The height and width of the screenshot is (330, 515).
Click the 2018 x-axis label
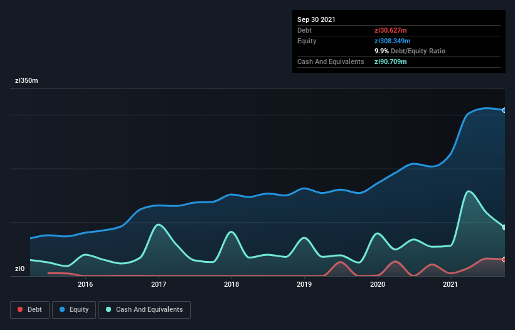click(231, 284)
